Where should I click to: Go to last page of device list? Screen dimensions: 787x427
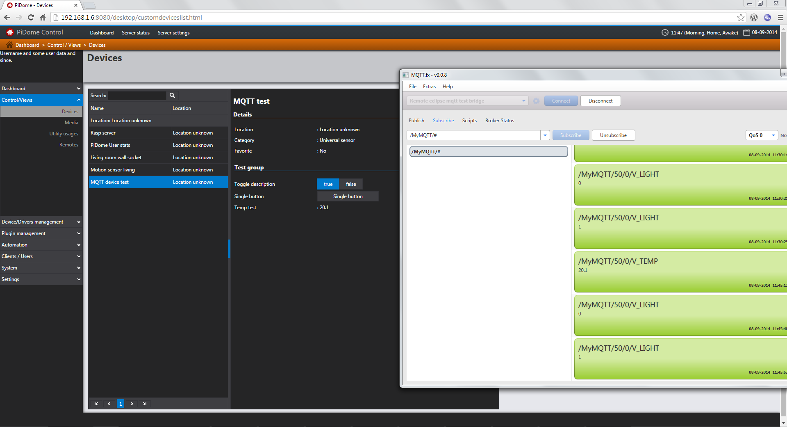[x=144, y=404]
